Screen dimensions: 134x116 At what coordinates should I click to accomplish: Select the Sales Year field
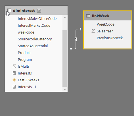[x=105, y=31]
